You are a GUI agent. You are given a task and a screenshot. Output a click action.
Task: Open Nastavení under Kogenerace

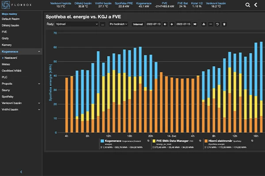tap(11, 58)
